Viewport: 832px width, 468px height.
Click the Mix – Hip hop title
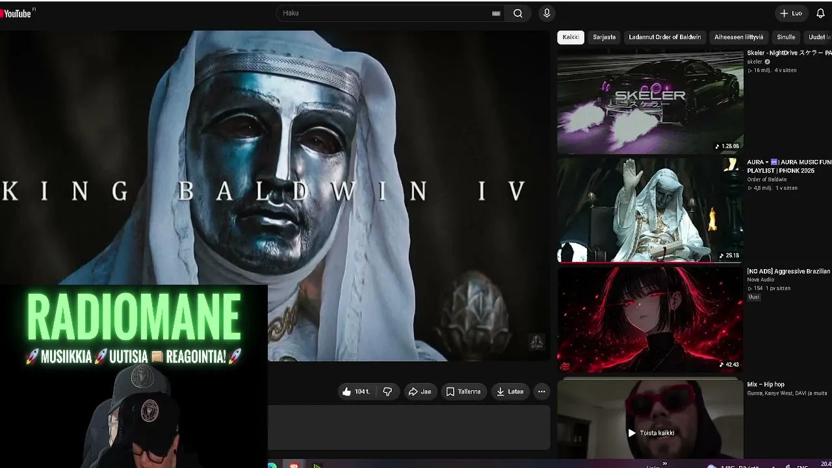tap(766, 384)
